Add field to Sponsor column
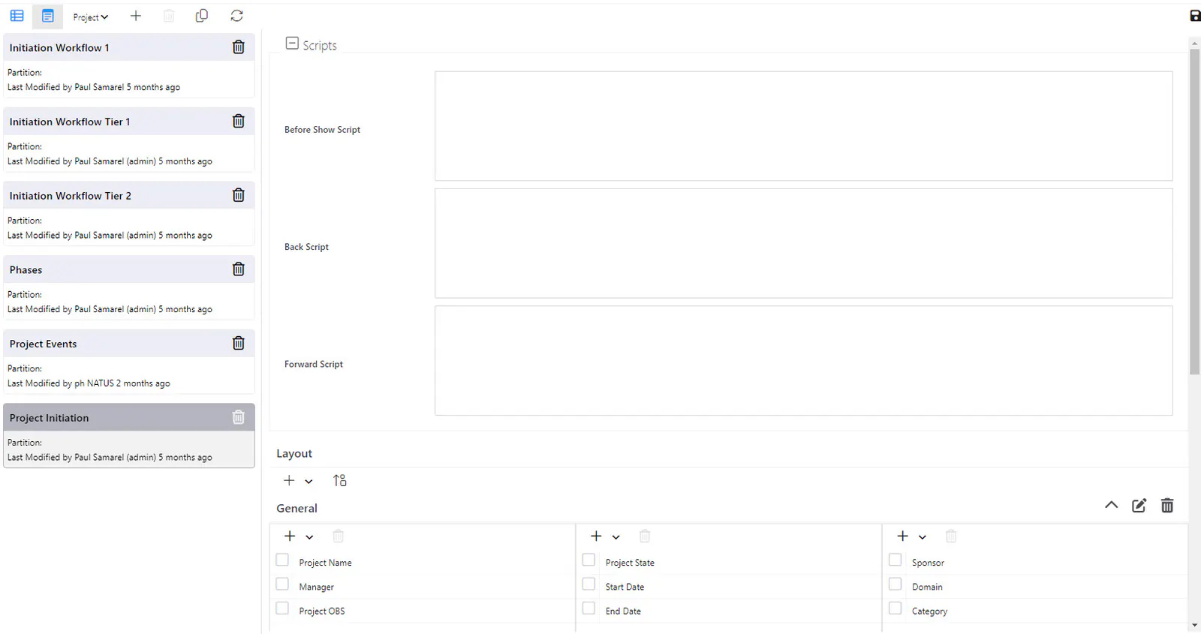Viewport: 1201px width, 634px height. pyautogui.click(x=902, y=536)
